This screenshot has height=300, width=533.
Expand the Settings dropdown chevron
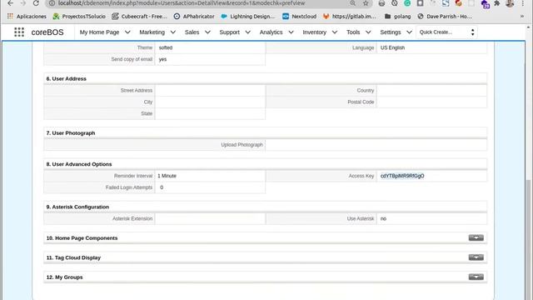pos(409,32)
